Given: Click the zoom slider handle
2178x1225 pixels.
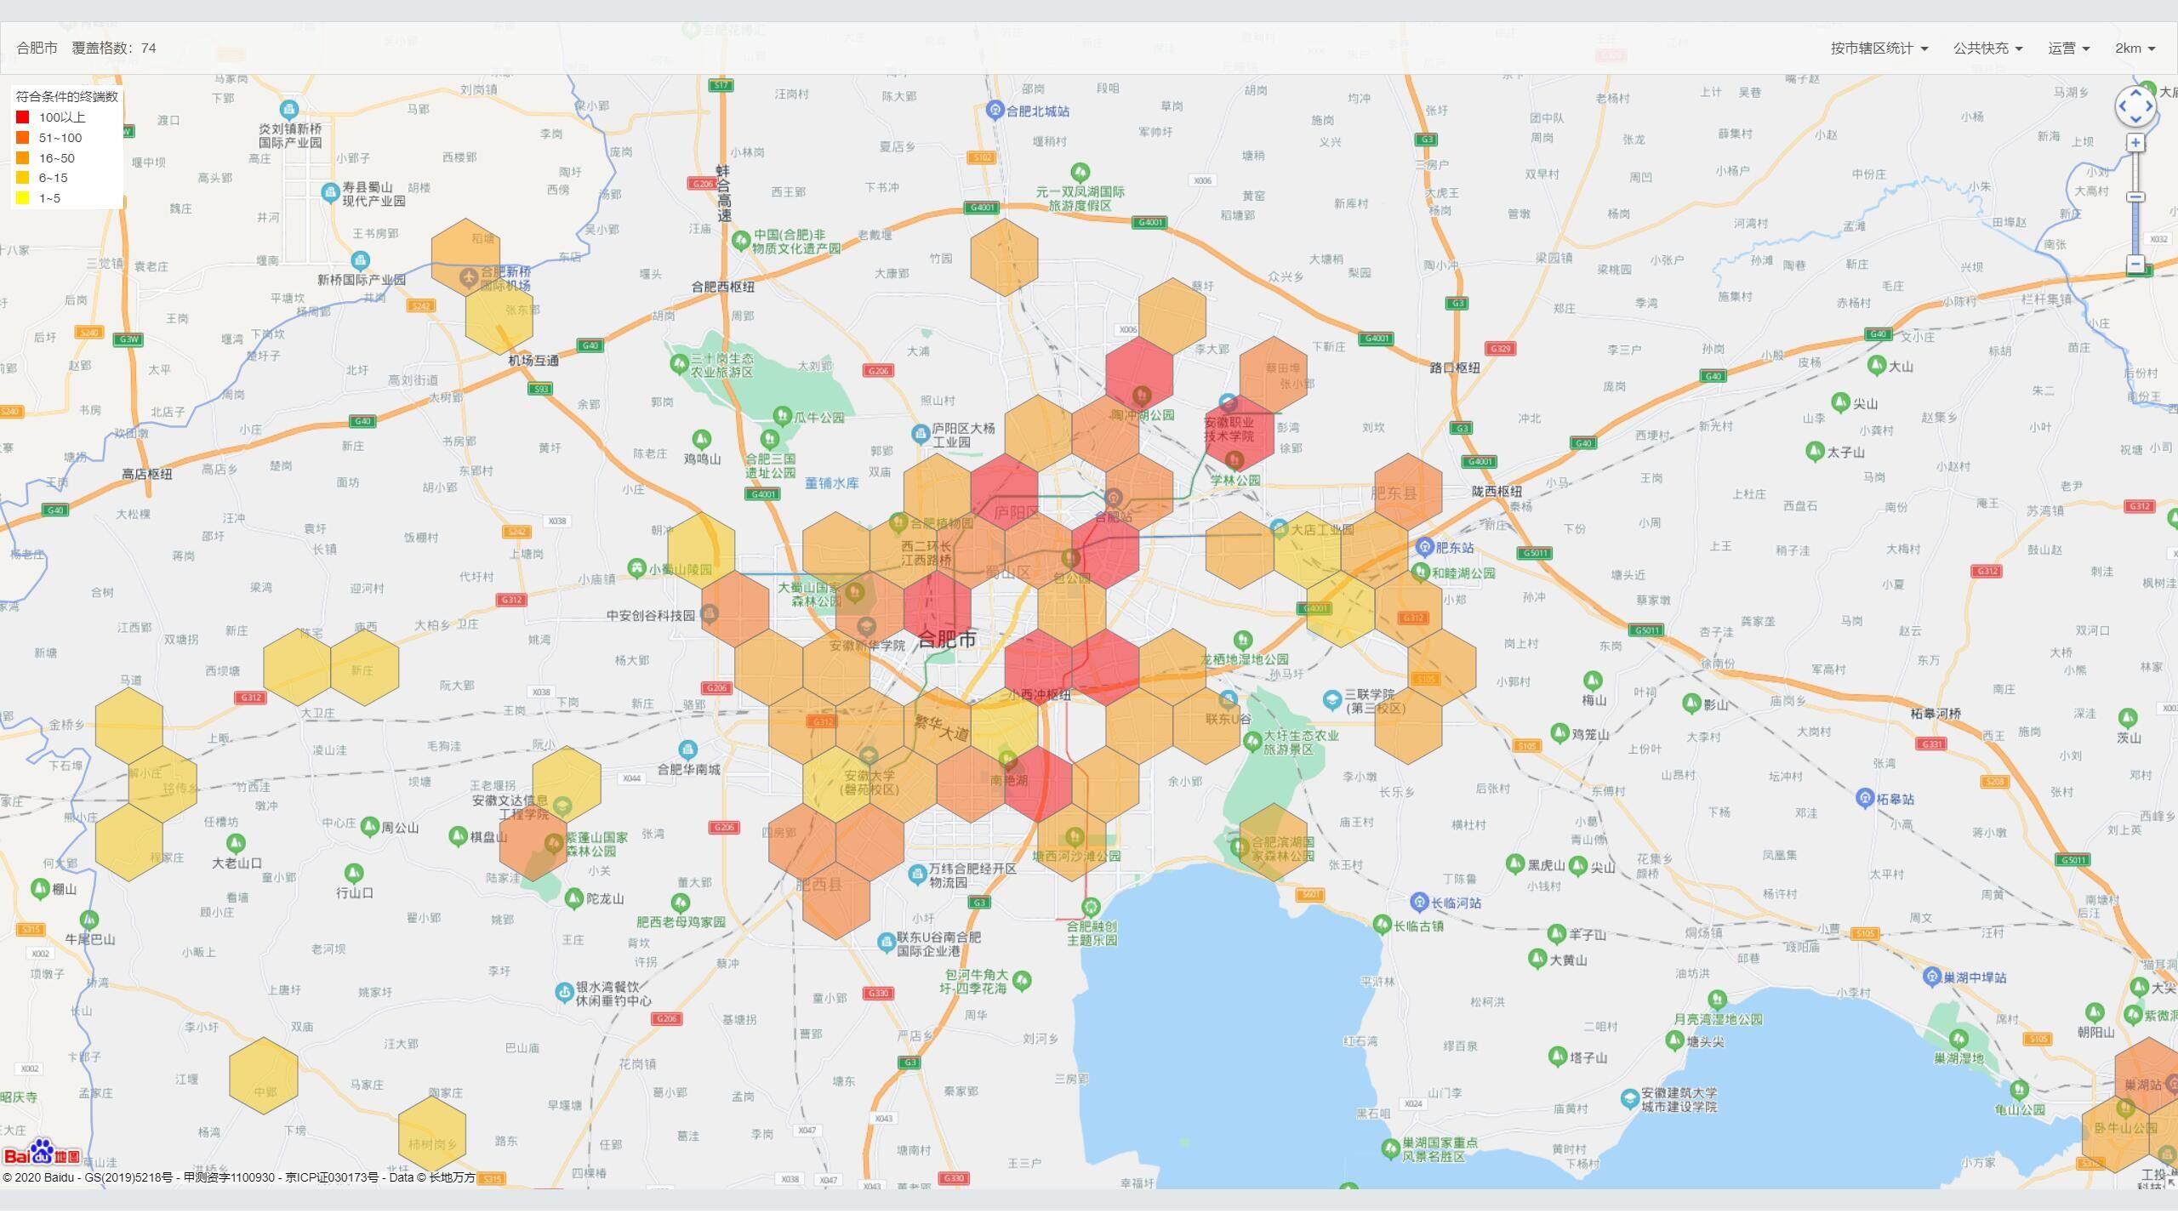Looking at the screenshot, I should pyautogui.click(x=2135, y=197).
